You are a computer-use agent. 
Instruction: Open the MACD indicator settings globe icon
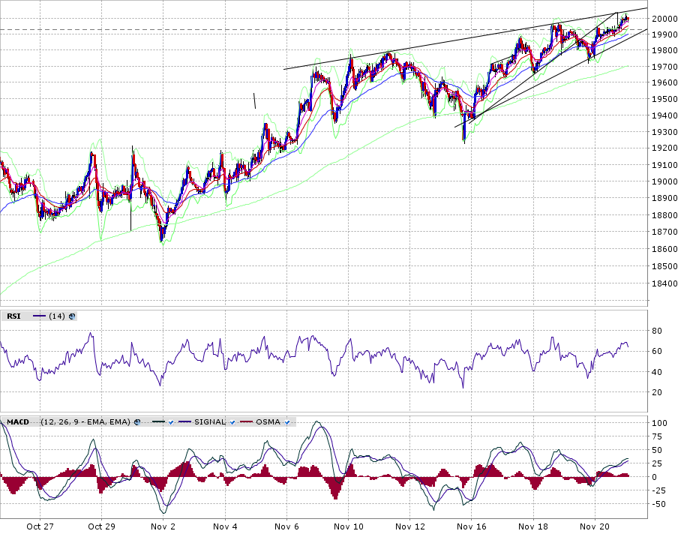click(137, 422)
